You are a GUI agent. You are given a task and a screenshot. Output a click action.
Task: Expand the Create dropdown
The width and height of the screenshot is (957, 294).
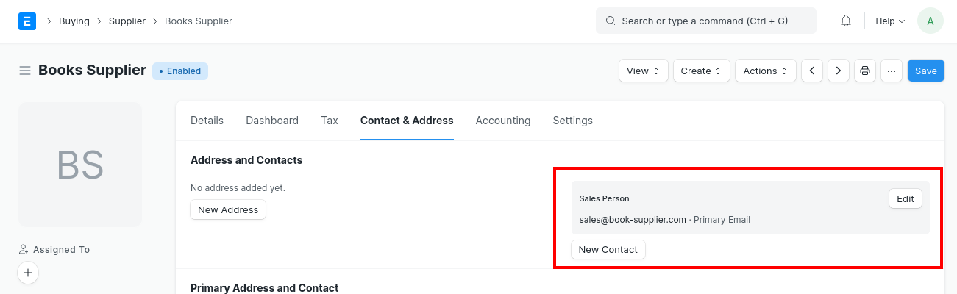[701, 71]
